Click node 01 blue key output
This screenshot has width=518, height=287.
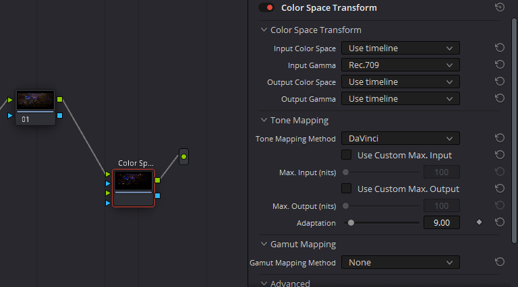click(60, 115)
